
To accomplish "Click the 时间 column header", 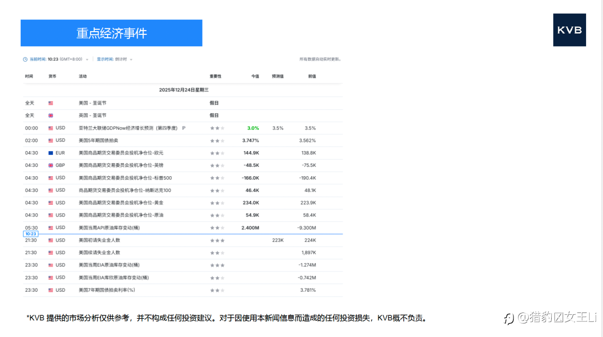I will coord(29,76).
